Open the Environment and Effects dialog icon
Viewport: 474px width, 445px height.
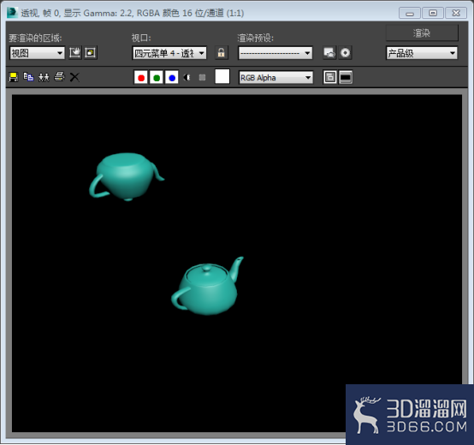coord(345,53)
